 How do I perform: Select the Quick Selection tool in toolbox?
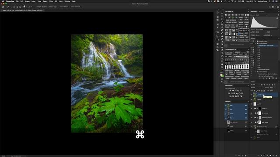222,22
